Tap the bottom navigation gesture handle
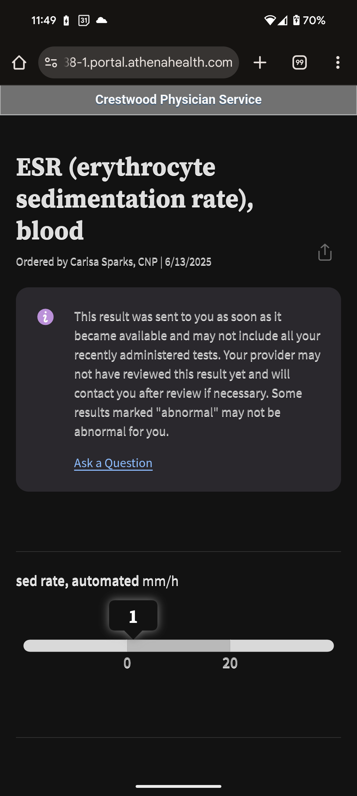The width and height of the screenshot is (357, 796). click(178, 786)
